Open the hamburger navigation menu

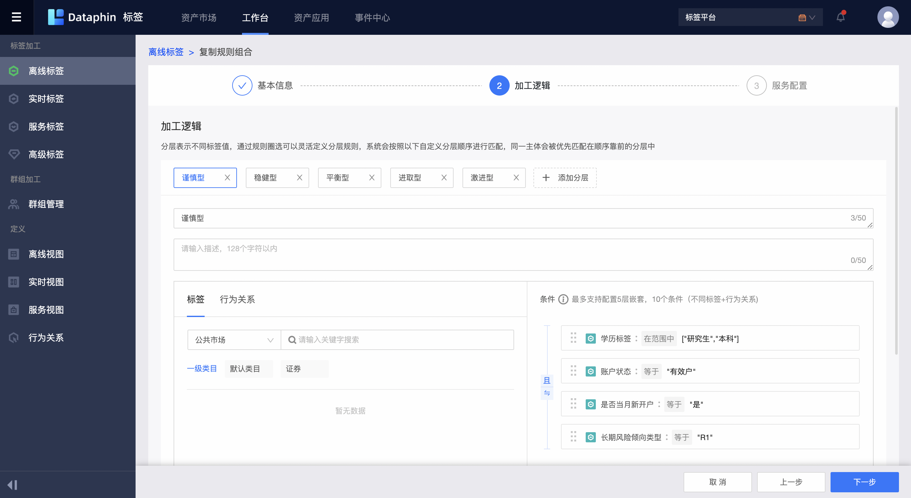click(16, 17)
